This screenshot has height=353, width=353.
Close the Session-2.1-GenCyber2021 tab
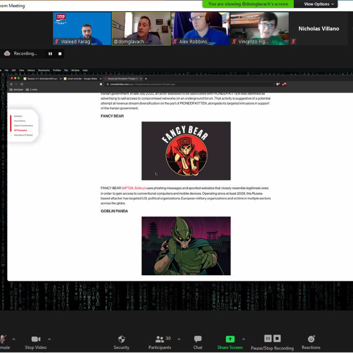pyautogui.click(x=60, y=79)
